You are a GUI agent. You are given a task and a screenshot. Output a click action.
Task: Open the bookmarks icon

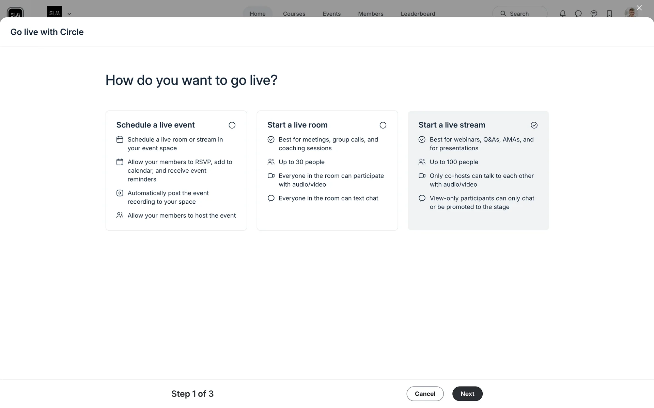coord(609,14)
